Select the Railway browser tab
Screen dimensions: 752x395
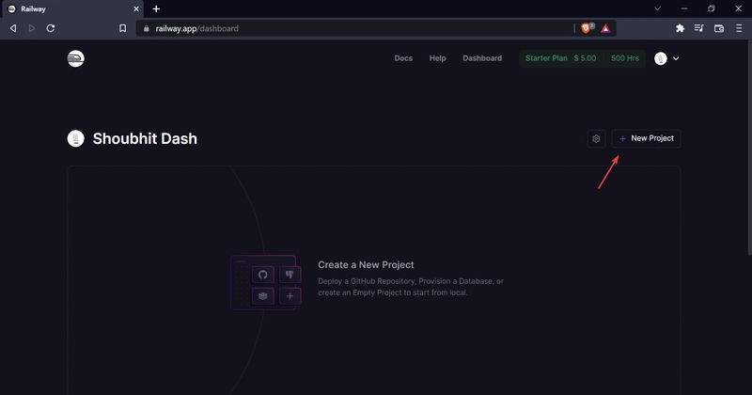click(72, 8)
